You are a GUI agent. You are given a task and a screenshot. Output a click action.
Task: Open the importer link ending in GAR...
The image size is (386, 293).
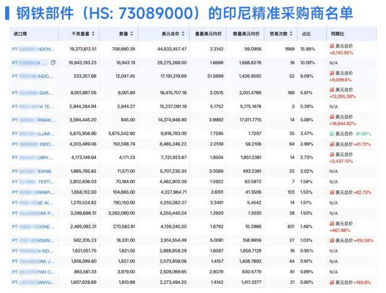click(x=32, y=93)
